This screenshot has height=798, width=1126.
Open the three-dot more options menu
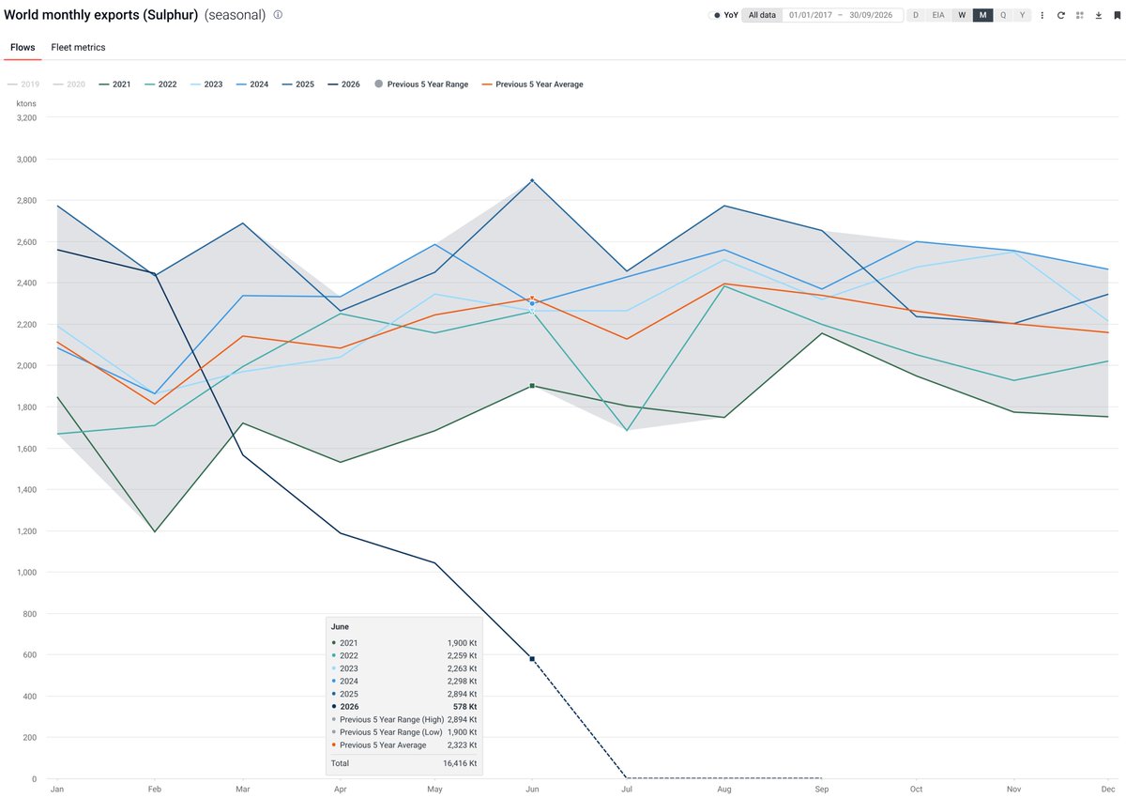coord(1042,15)
